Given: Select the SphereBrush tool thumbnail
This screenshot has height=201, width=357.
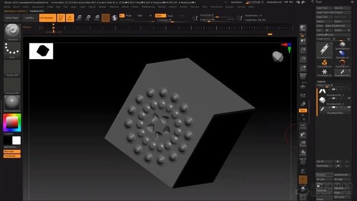Looking at the screenshot, I should pos(342,46).
